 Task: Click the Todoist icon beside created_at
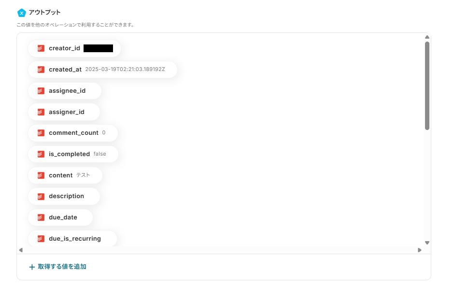(x=41, y=70)
